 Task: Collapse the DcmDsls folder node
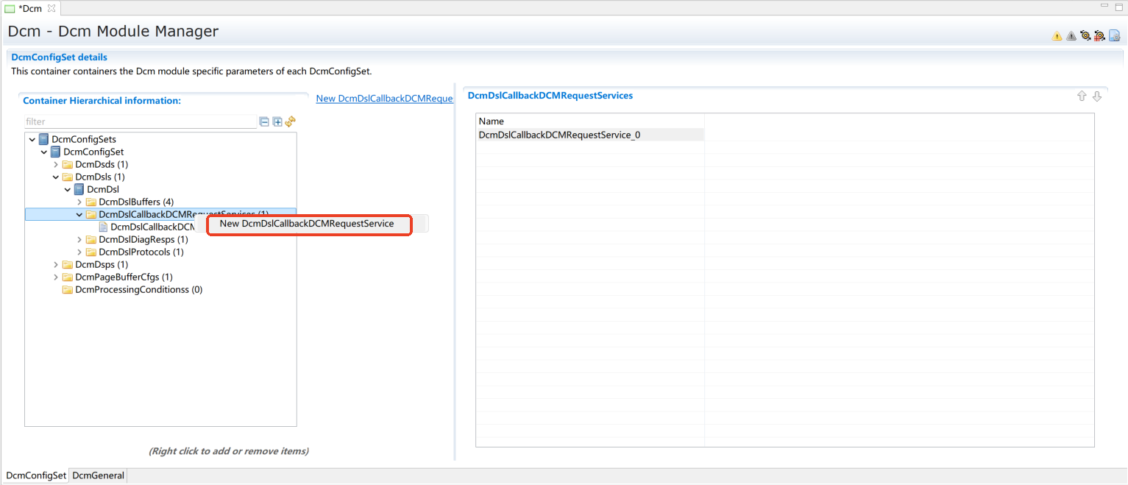coord(56,177)
